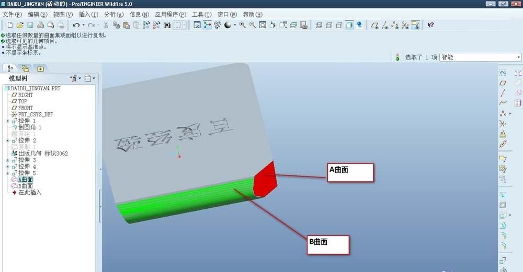Open the 帮助(H) menu
This screenshot has width=523, height=272.
[253, 15]
